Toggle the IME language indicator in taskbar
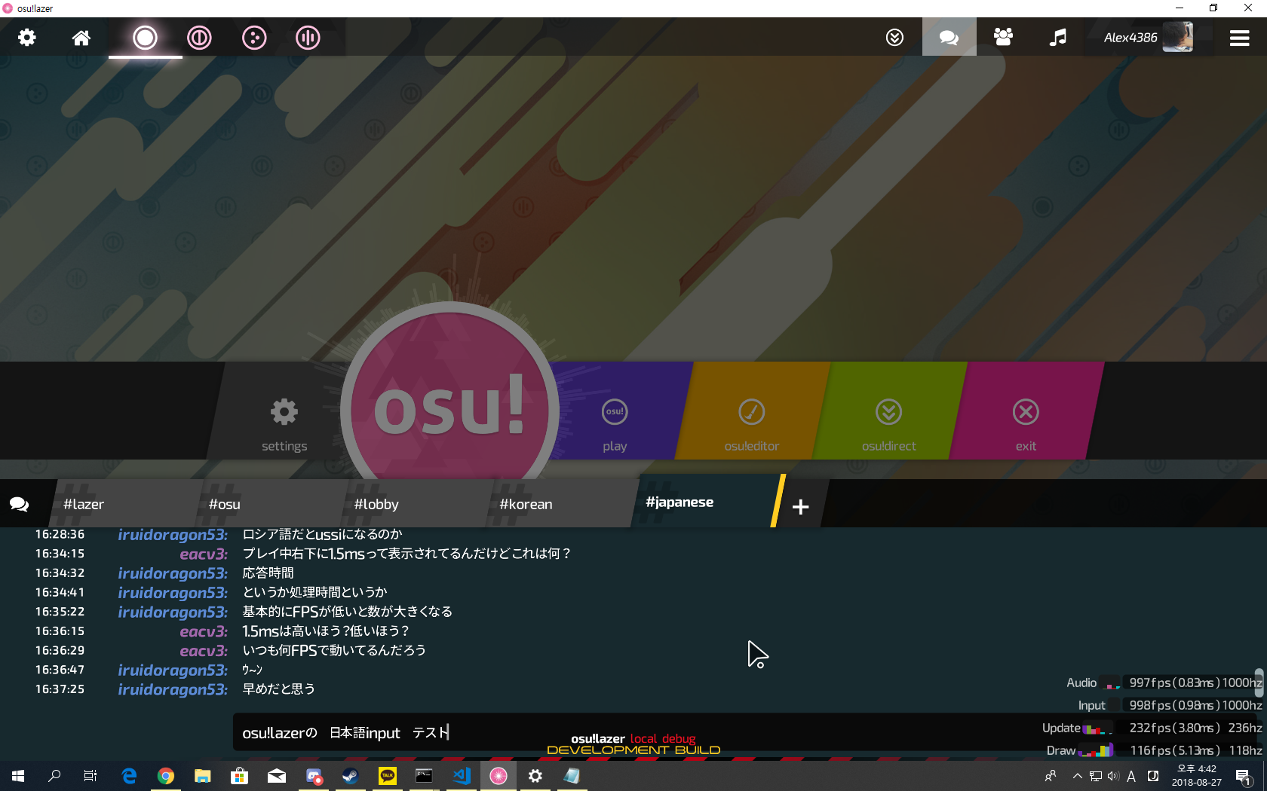This screenshot has height=791, width=1267. (1130, 776)
